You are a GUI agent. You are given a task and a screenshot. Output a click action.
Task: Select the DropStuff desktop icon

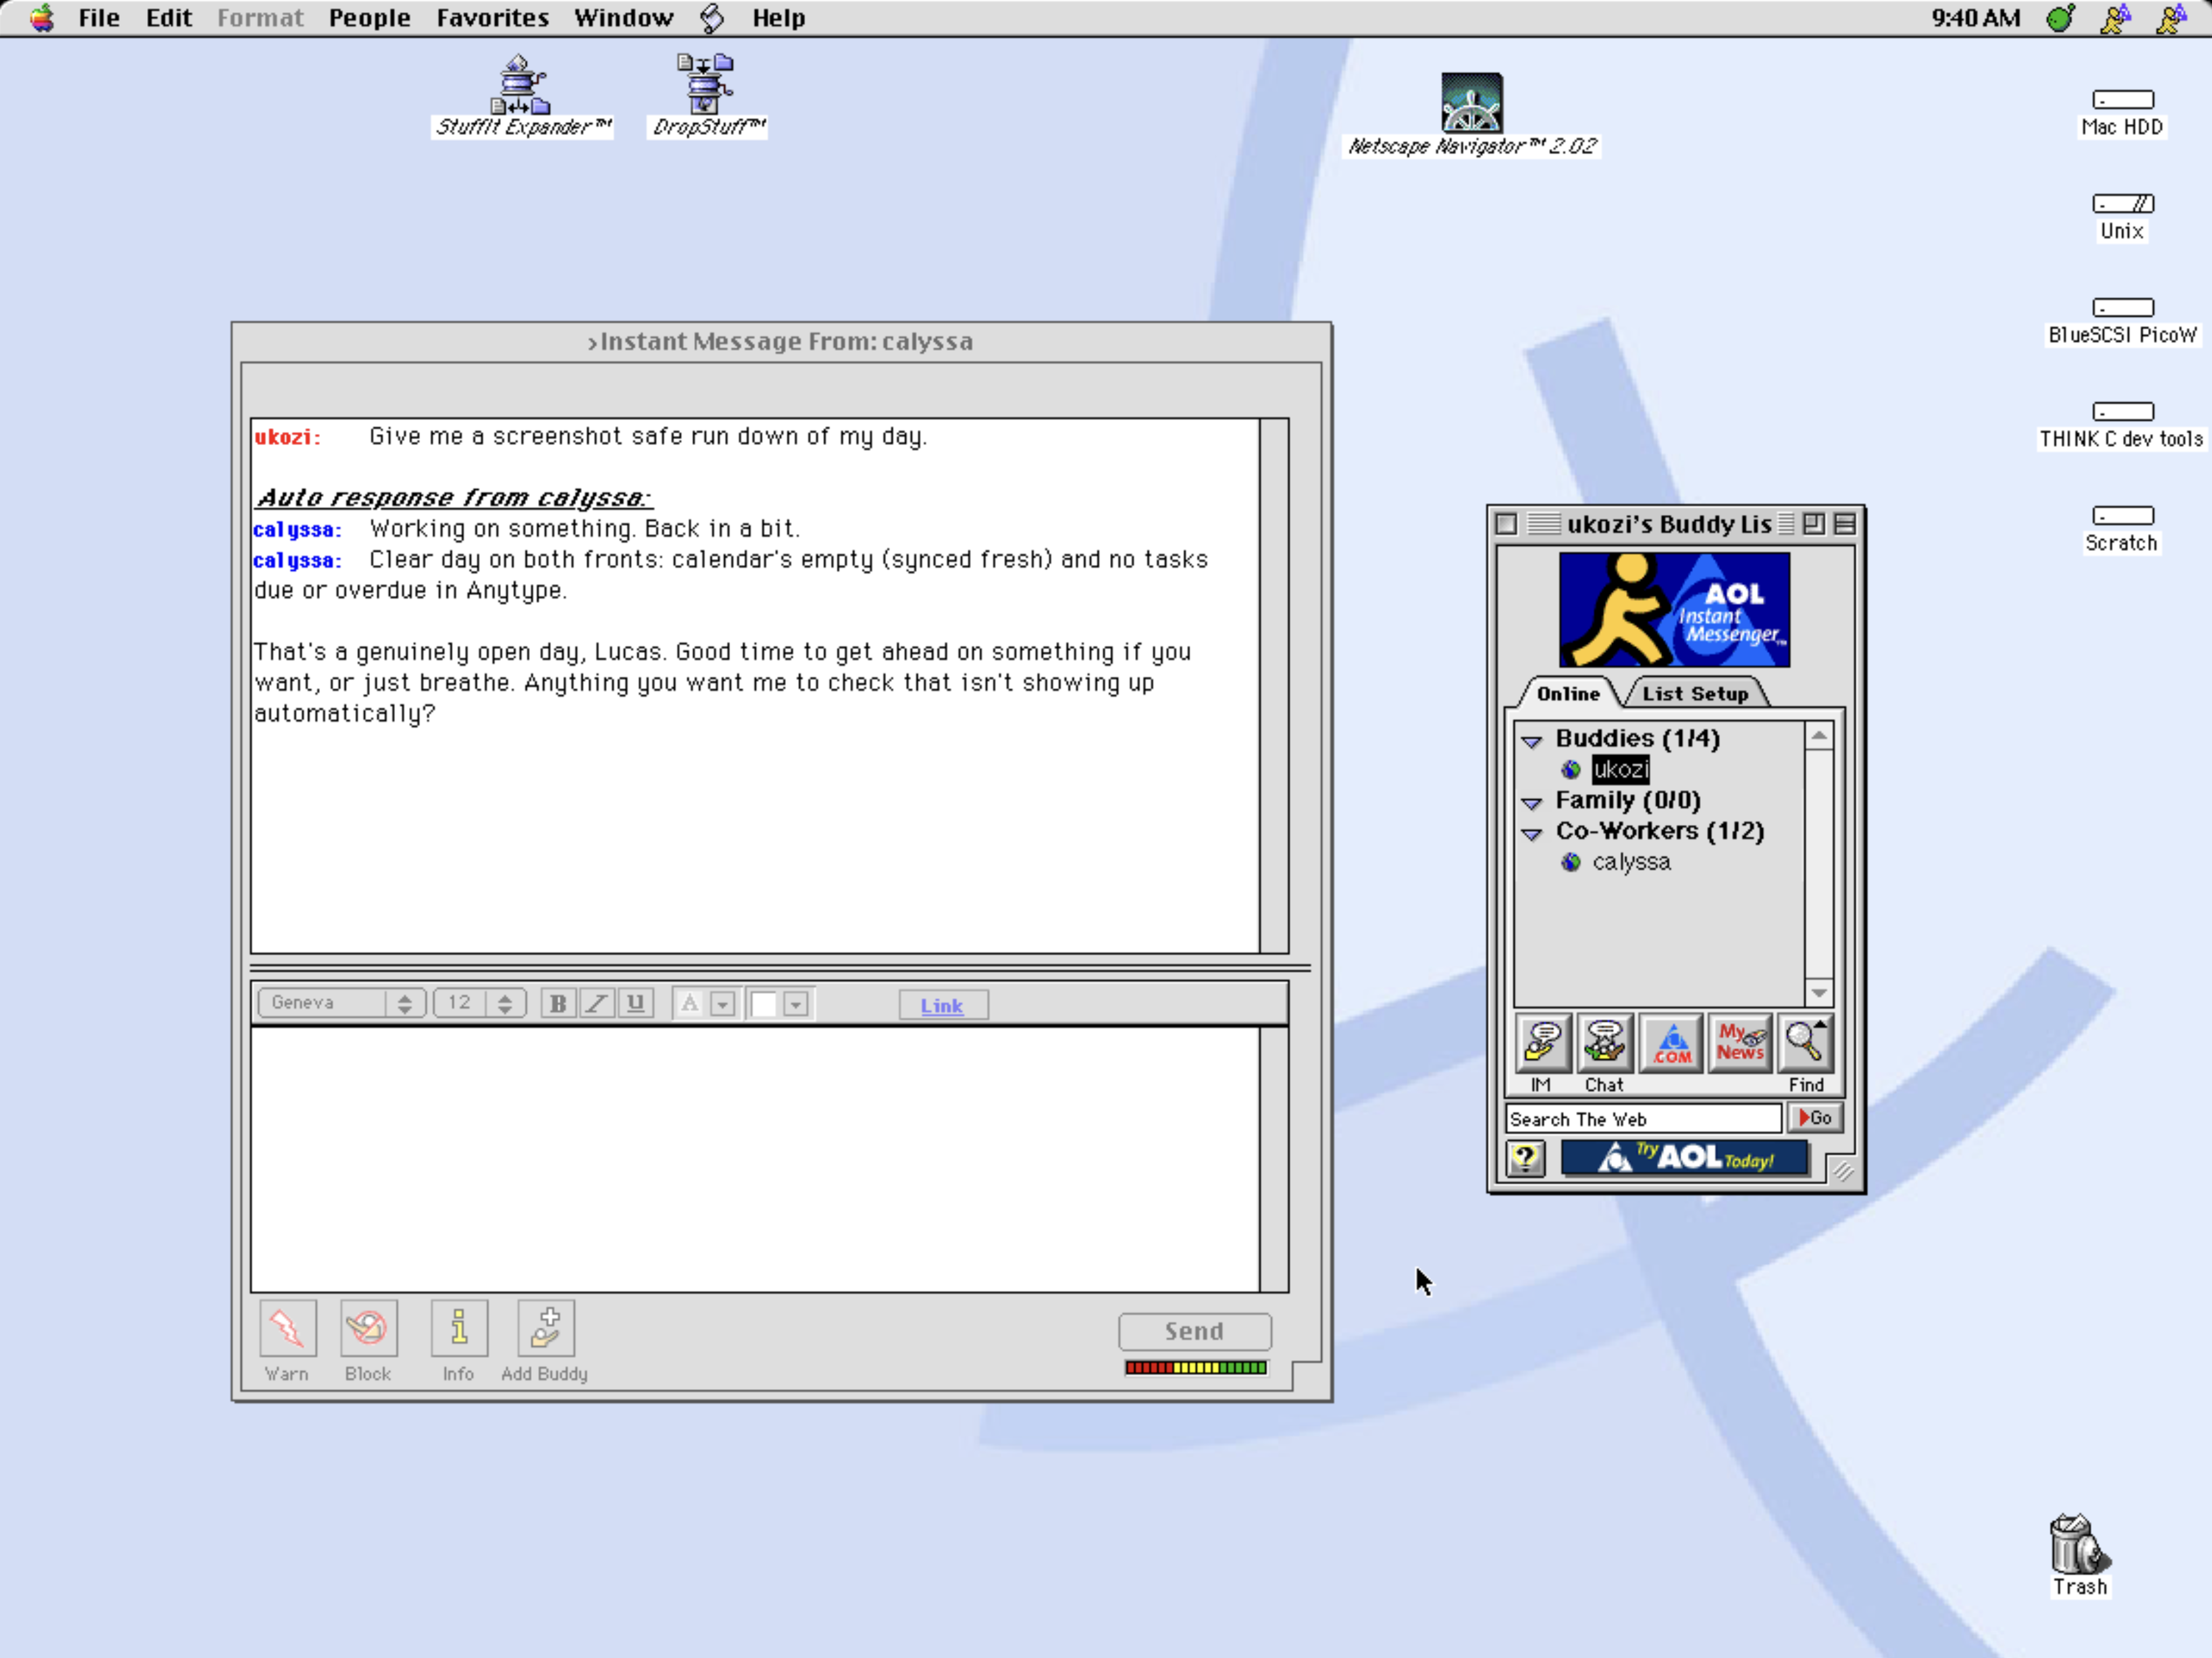[706, 84]
